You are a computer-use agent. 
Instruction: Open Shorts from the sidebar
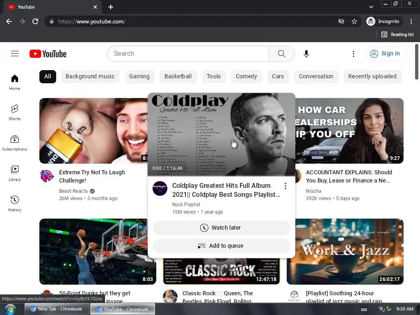[x=15, y=112]
